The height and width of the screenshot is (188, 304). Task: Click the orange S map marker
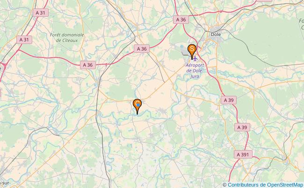[192, 50]
